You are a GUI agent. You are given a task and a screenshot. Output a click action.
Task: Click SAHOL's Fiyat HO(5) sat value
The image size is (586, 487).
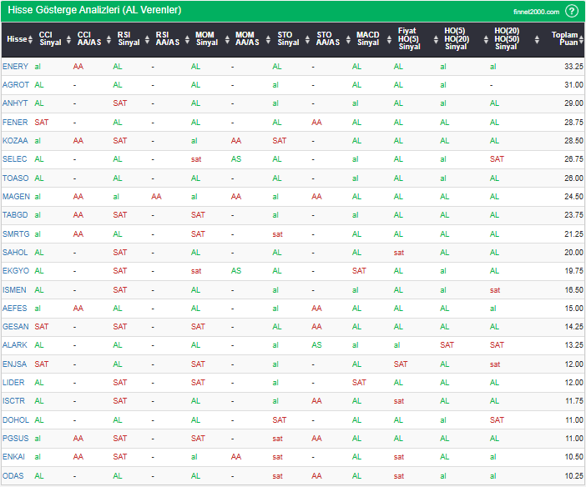coord(399,253)
